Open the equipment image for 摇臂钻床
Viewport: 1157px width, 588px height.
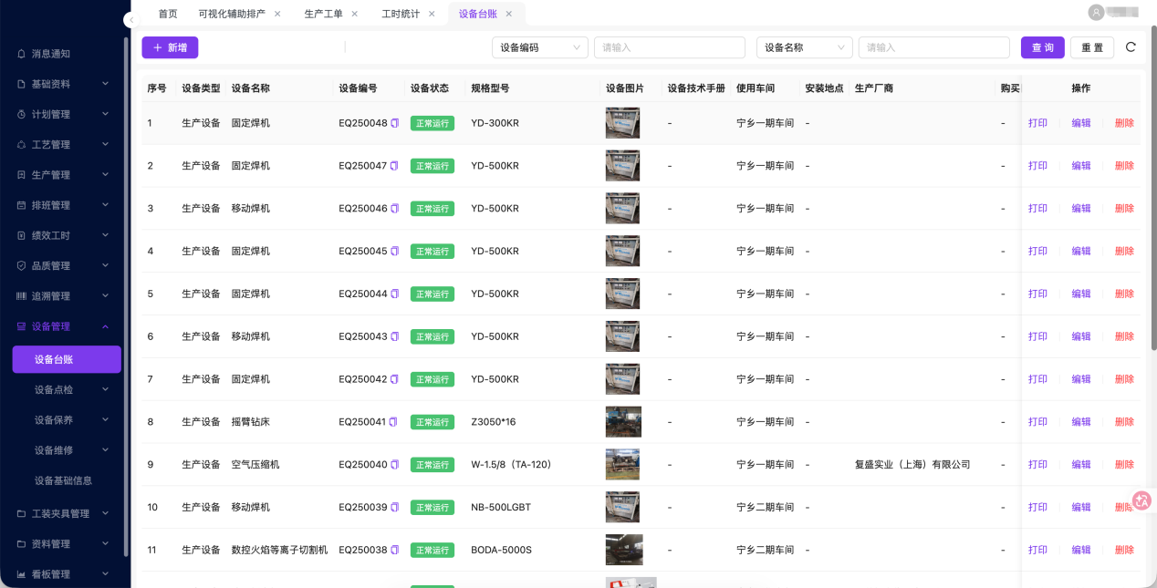point(623,422)
